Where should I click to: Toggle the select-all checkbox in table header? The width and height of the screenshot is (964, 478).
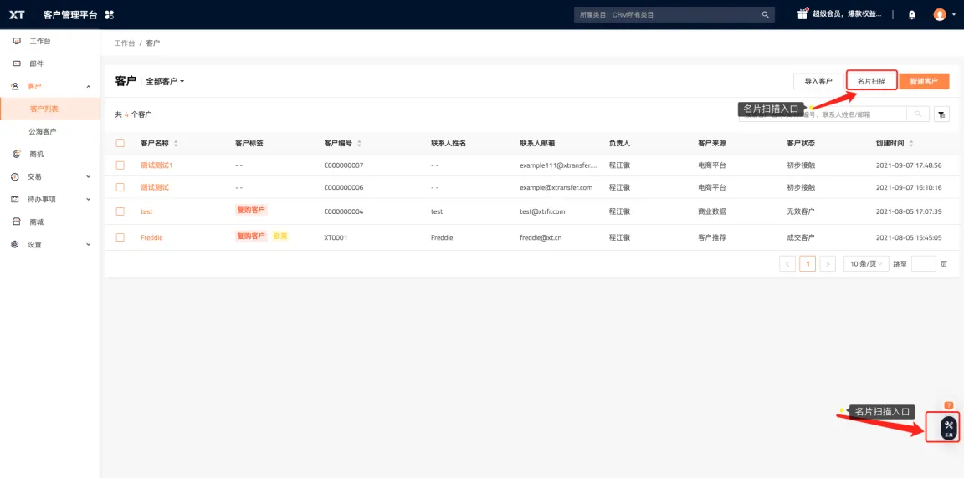coord(120,143)
